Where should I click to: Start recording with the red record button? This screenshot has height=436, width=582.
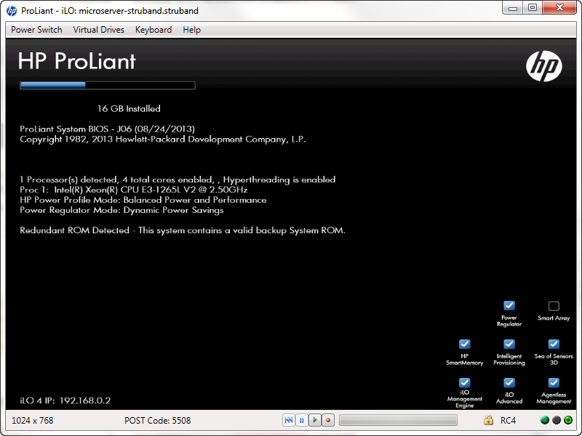click(x=327, y=420)
